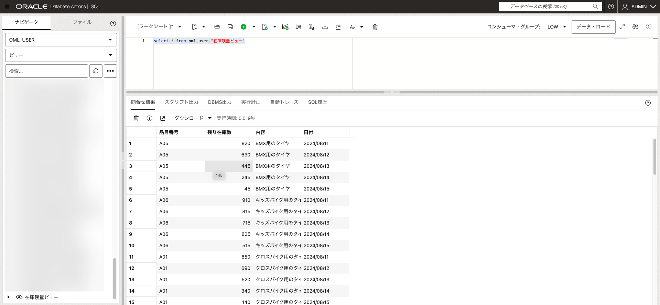This screenshot has width=660, height=305.
Task: Select the 問合せ結果 tab
Action: (x=143, y=102)
